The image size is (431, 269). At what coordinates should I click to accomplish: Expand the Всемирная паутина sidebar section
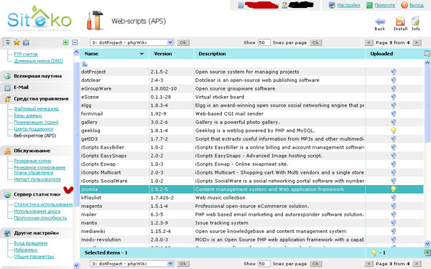pos(37,76)
